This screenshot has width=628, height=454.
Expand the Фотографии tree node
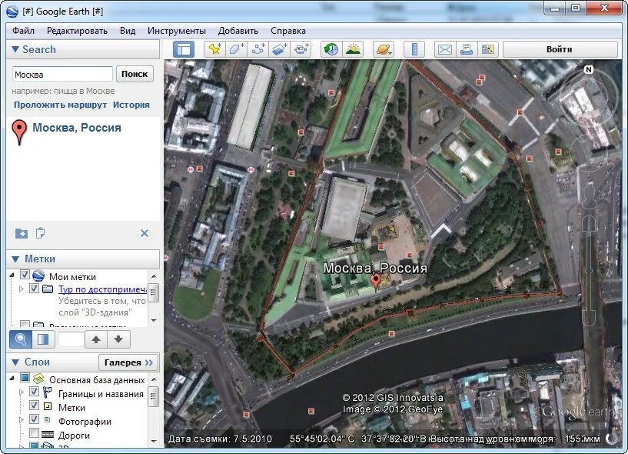(22, 419)
